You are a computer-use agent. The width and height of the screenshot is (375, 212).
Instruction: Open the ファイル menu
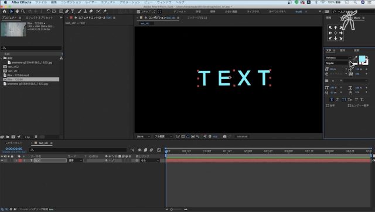[41, 2]
